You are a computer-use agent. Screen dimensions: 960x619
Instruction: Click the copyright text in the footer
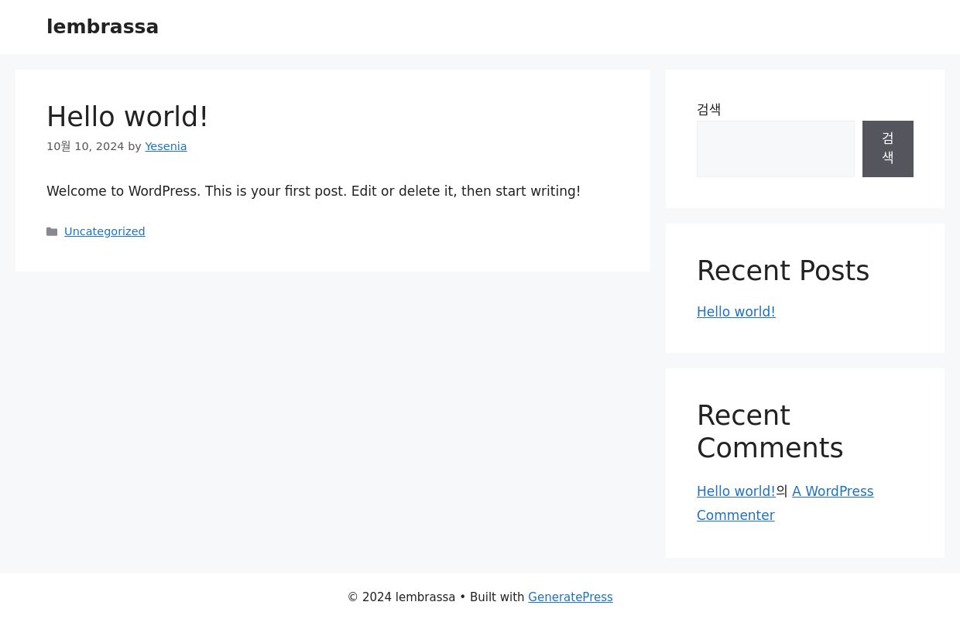click(x=401, y=597)
